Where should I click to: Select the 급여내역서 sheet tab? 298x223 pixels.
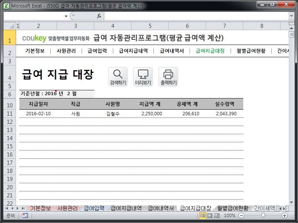161,208
